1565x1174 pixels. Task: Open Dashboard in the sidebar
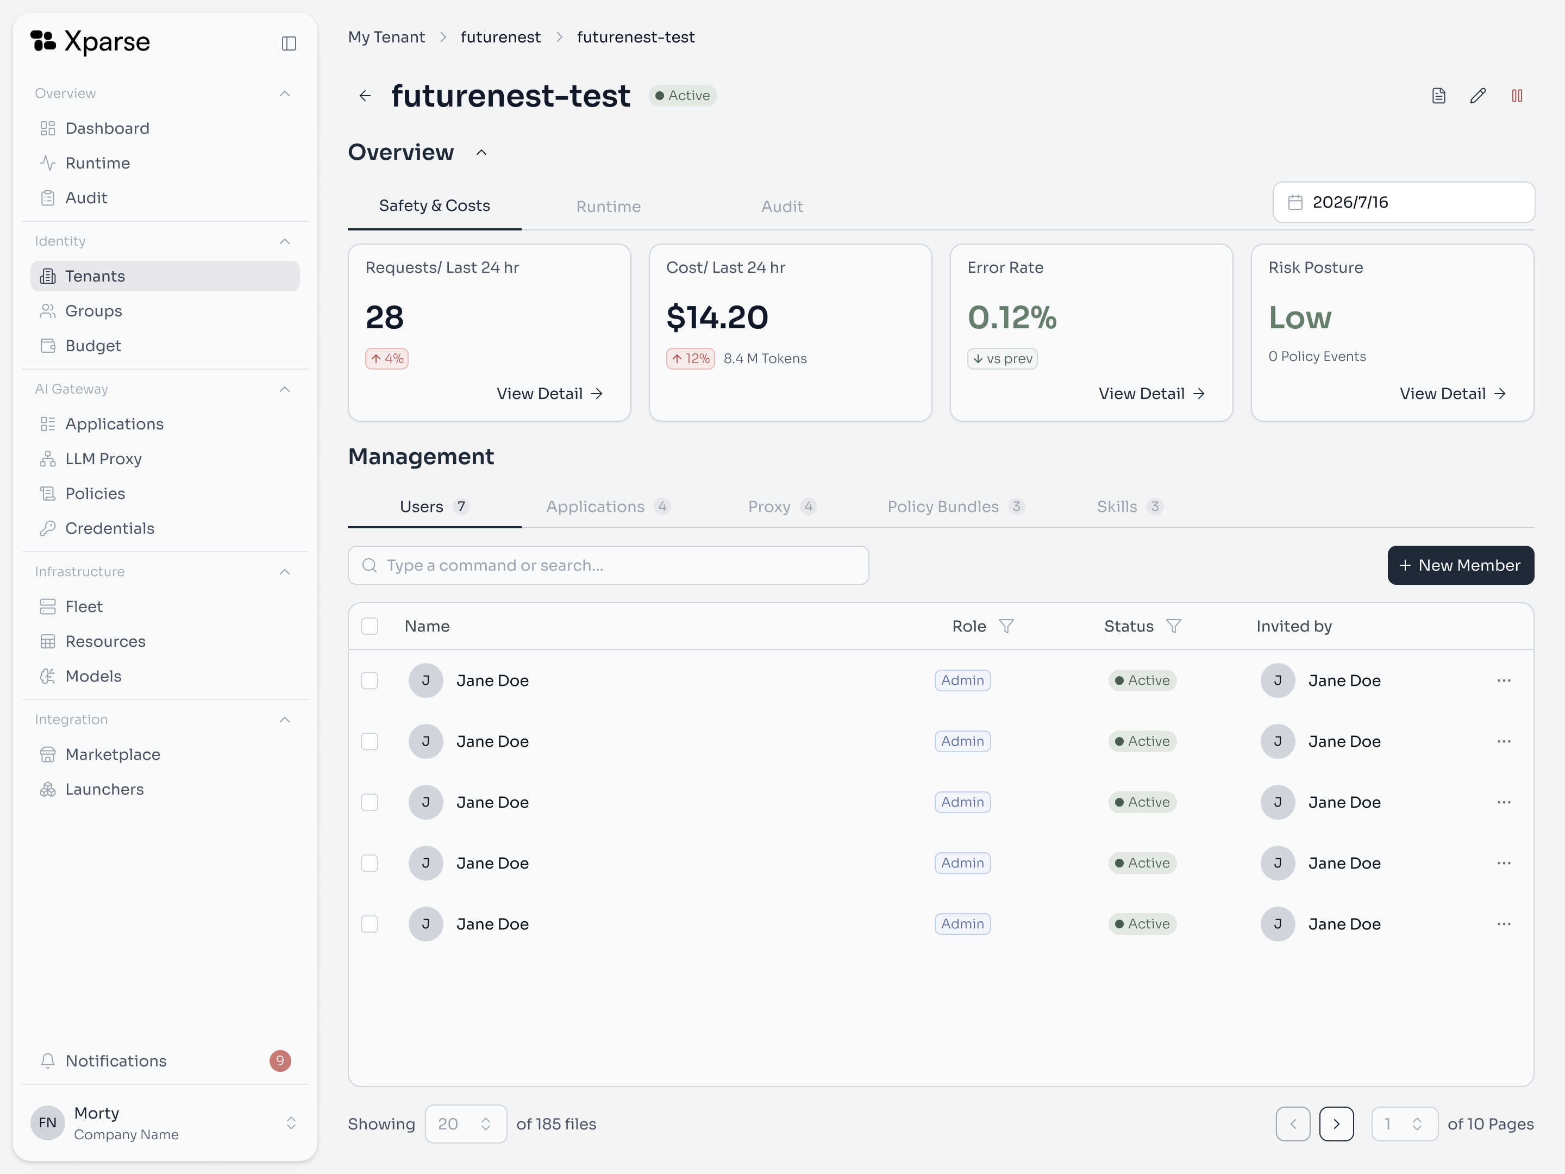pyautogui.click(x=165, y=128)
